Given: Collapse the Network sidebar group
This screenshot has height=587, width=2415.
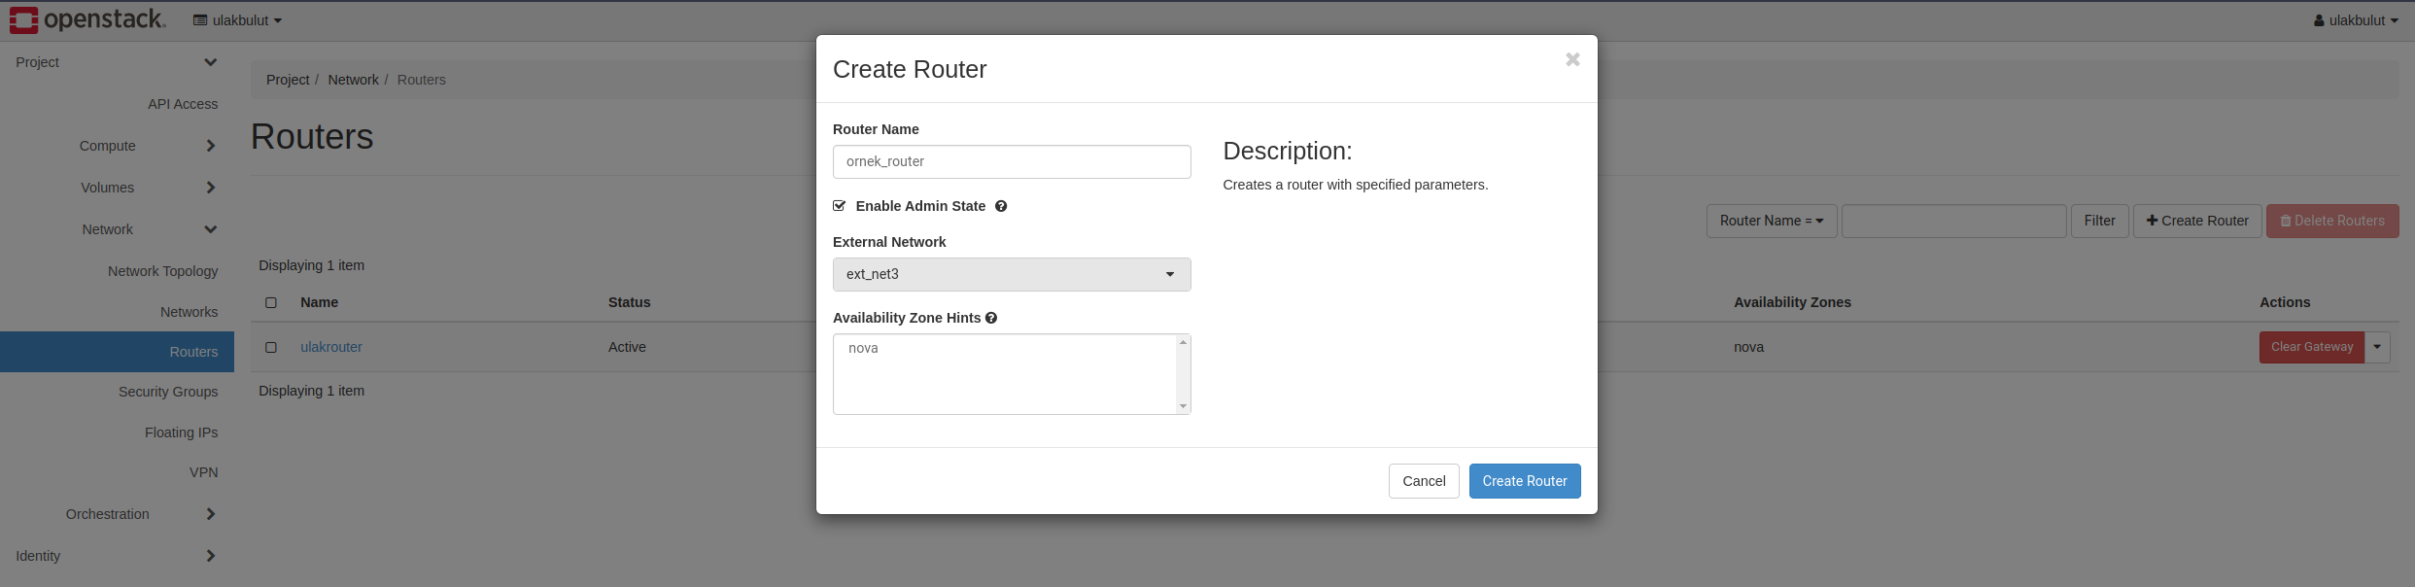Looking at the screenshot, I should [x=117, y=229].
